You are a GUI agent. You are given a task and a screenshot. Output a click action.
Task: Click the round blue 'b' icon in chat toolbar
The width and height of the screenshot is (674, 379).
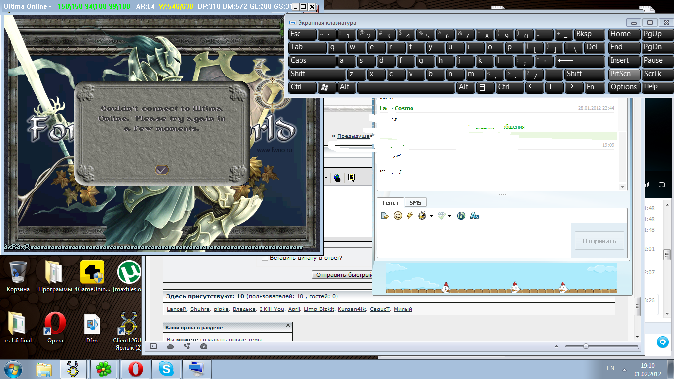click(461, 216)
